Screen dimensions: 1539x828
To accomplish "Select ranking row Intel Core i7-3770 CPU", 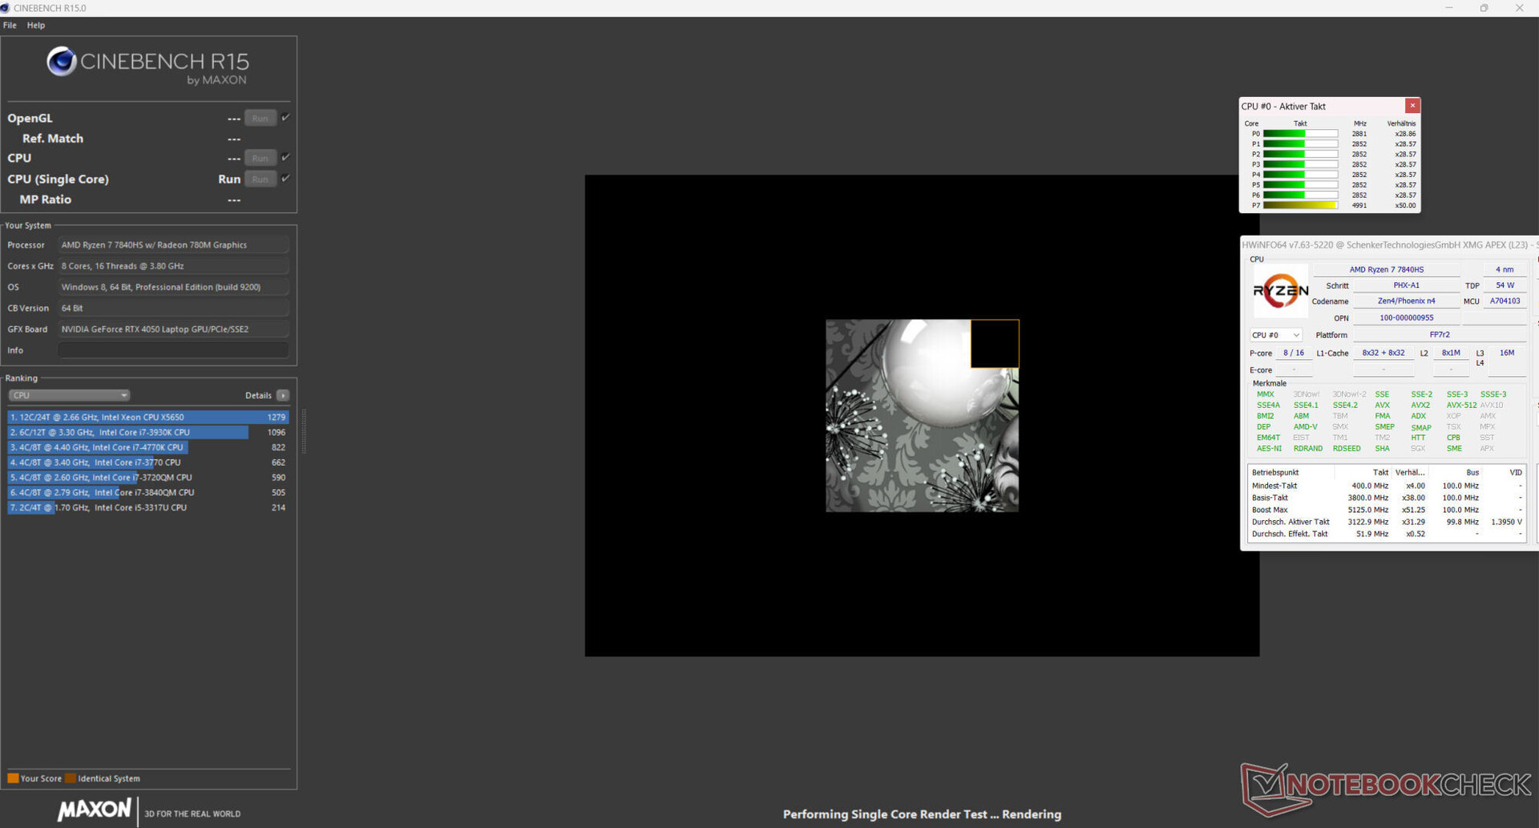I will coord(148,462).
